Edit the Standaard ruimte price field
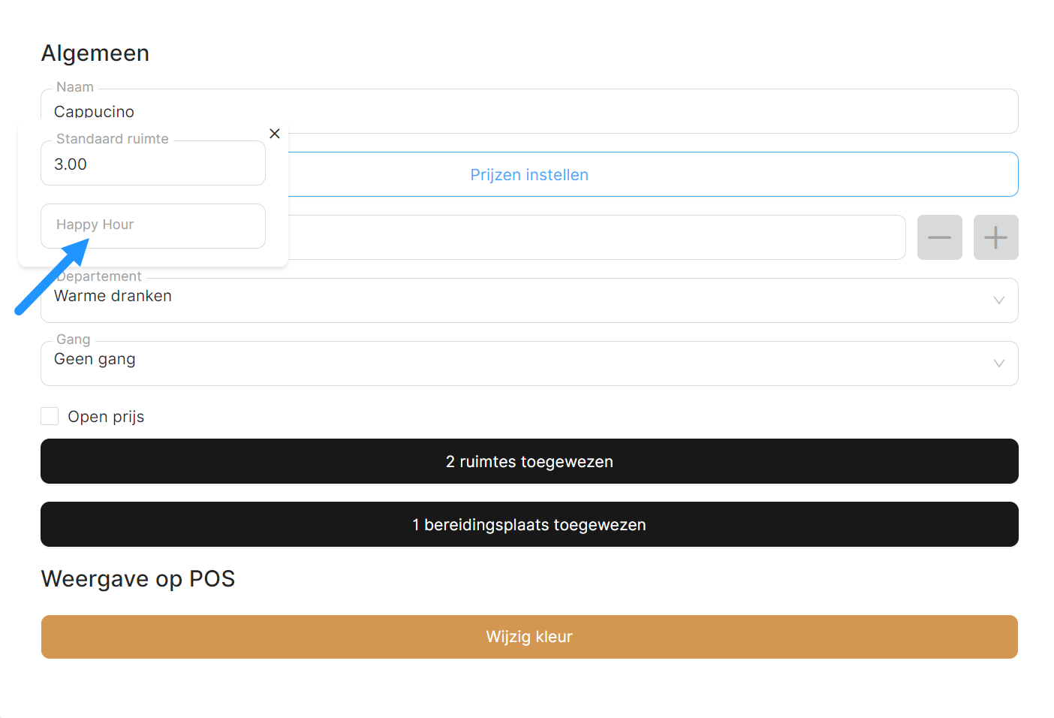Screen dimensions: 1054x718 tap(153, 164)
